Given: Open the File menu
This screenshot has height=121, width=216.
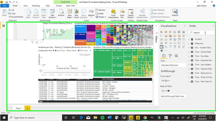Looking at the screenshot, I should (5, 6).
